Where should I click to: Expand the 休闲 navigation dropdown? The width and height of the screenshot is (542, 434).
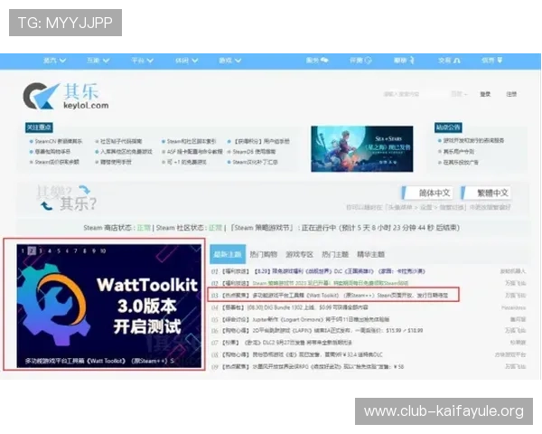186,61
